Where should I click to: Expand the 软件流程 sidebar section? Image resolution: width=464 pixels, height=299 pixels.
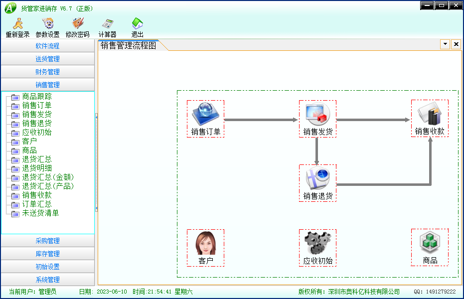48,46
